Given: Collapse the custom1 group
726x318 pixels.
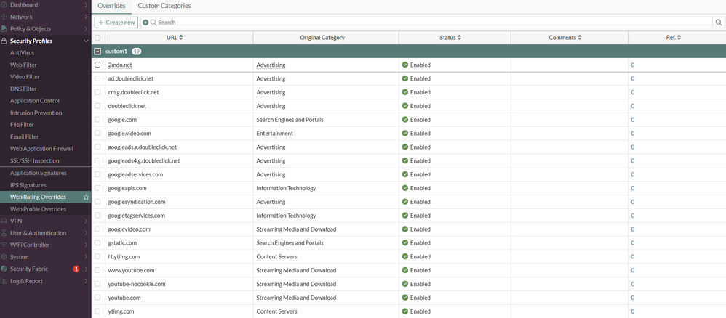Looking at the screenshot, I should pos(97,52).
